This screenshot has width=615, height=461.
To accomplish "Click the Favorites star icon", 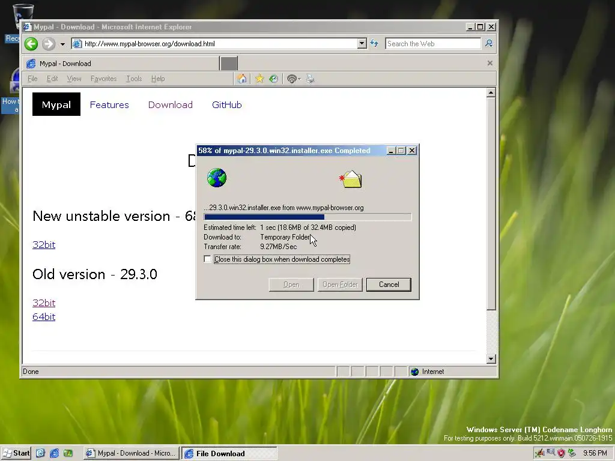I will coord(259,79).
